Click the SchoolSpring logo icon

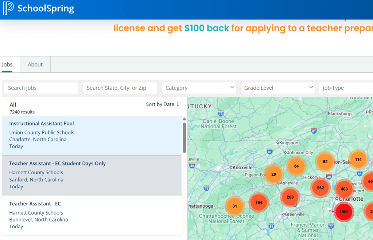pos(8,8)
